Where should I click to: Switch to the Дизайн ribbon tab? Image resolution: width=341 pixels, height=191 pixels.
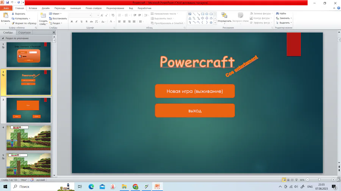point(46,8)
